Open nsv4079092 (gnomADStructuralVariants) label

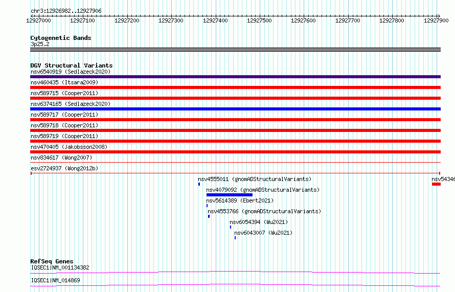[263, 190]
